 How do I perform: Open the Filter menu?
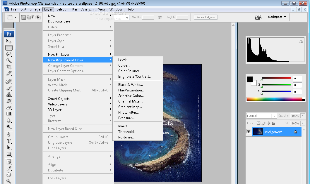click(73, 9)
